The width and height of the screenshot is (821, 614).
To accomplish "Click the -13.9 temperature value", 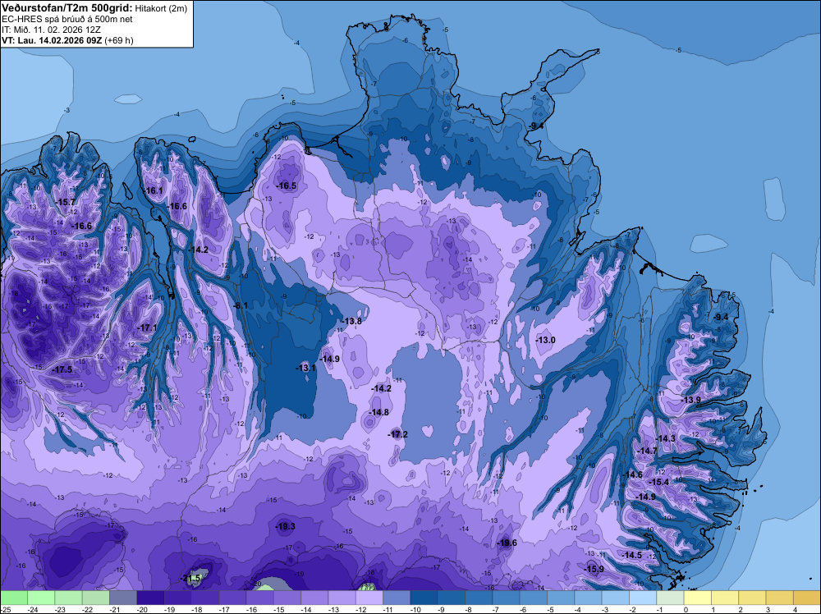I will [x=690, y=400].
